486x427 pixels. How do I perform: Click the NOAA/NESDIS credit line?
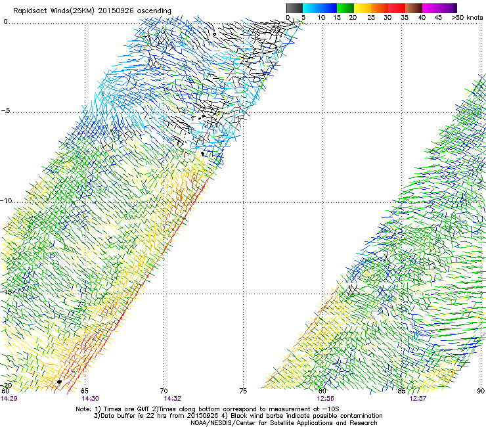284,423
